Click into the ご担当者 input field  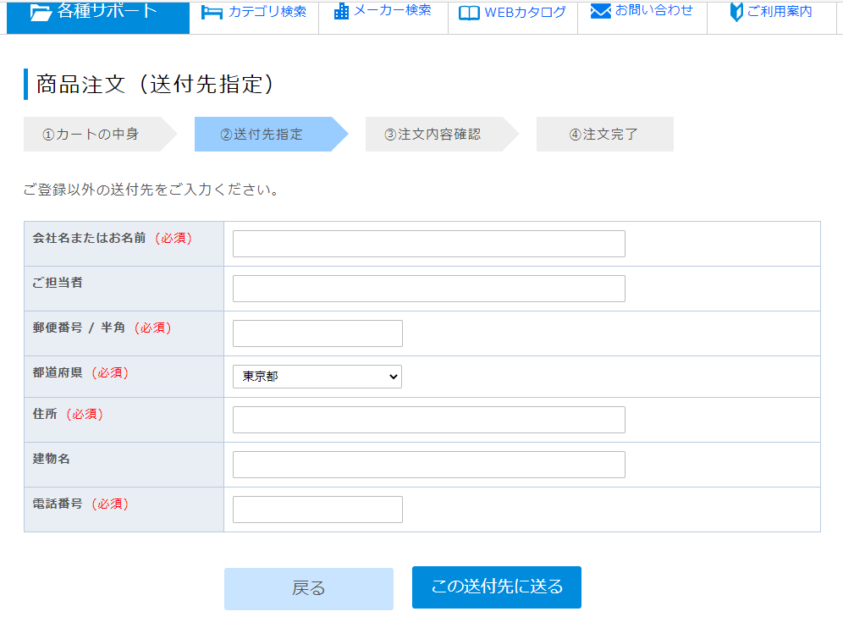(429, 289)
